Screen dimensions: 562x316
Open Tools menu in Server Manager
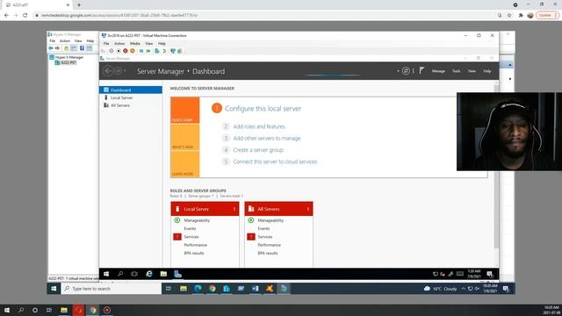pos(456,71)
